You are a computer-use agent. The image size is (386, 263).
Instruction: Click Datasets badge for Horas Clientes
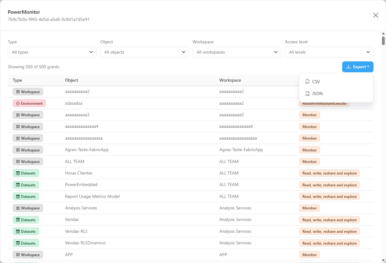pos(26,173)
